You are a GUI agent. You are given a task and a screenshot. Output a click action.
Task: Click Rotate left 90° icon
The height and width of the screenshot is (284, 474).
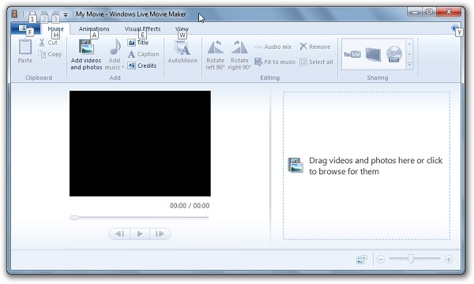point(215,47)
